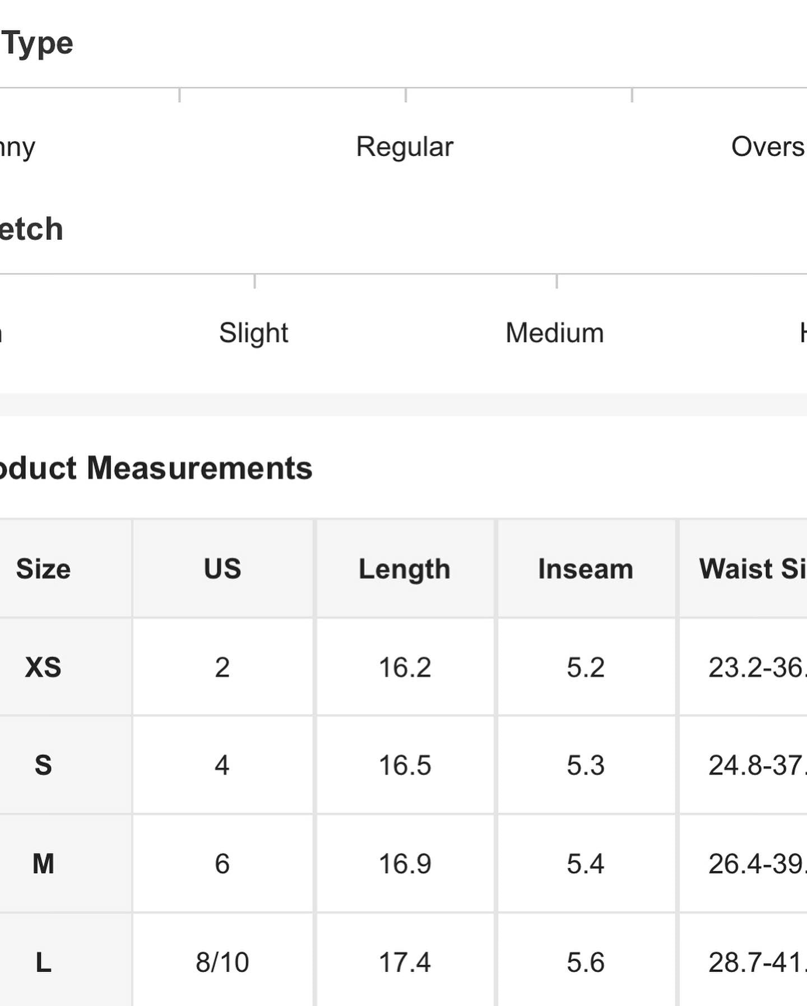Click the 16.2 length cell
The height and width of the screenshot is (1006, 807).
click(405, 667)
